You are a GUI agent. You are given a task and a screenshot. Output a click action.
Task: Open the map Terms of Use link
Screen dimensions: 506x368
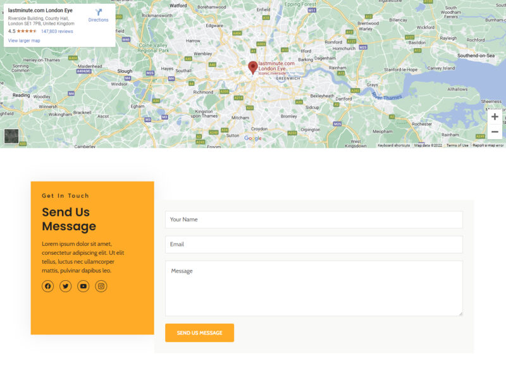(457, 145)
